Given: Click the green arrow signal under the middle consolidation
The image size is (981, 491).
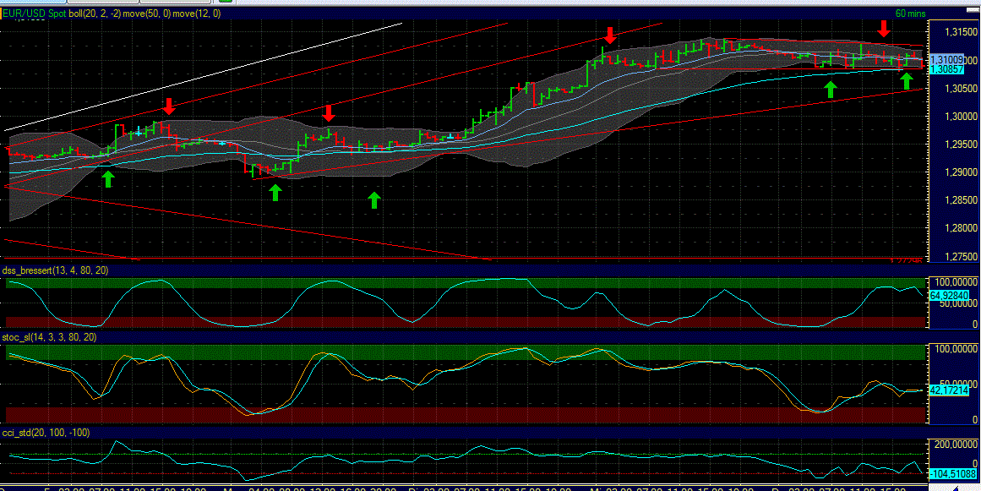Looking at the screenshot, I should [373, 199].
